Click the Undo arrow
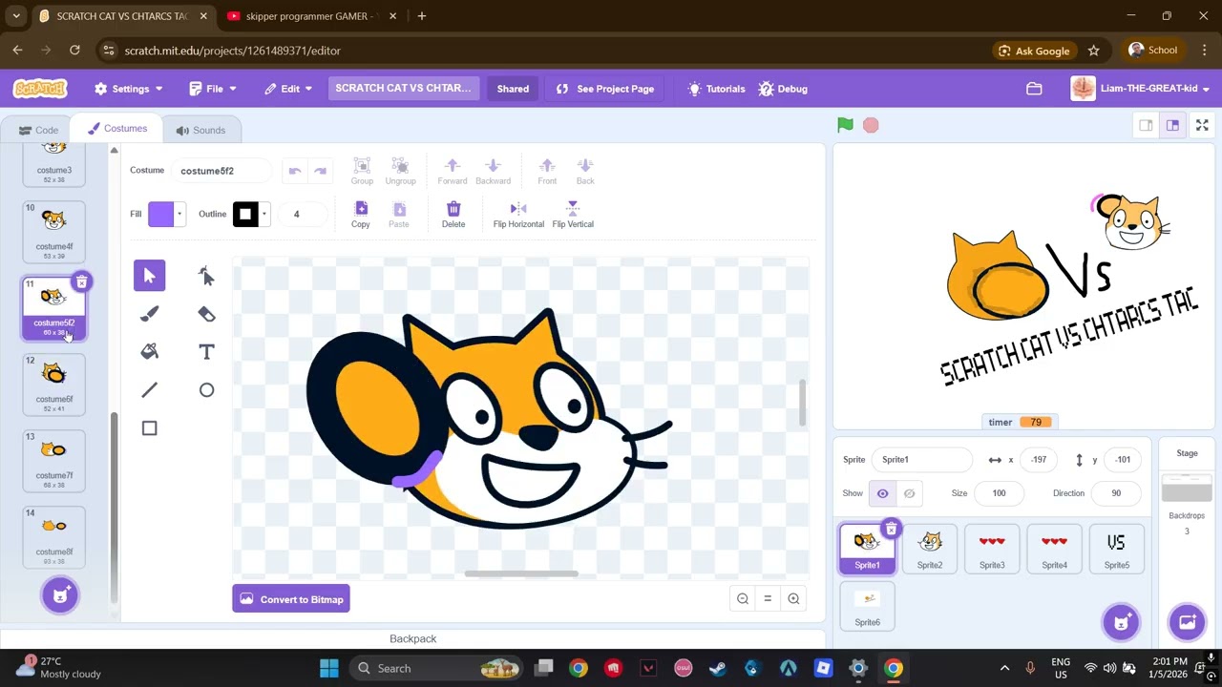 click(295, 171)
